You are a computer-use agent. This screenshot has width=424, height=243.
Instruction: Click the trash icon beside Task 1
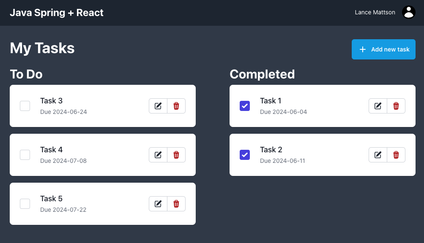396,106
